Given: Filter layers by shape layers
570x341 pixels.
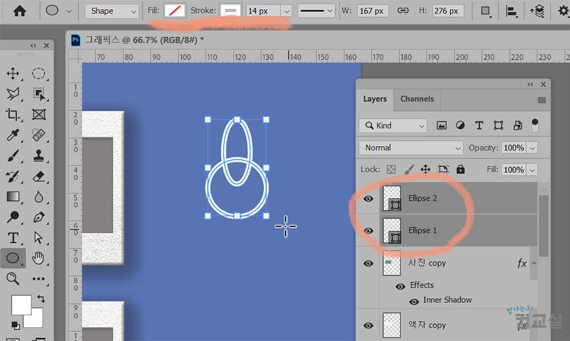Looking at the screenshot, I should (x=498, y=125).
